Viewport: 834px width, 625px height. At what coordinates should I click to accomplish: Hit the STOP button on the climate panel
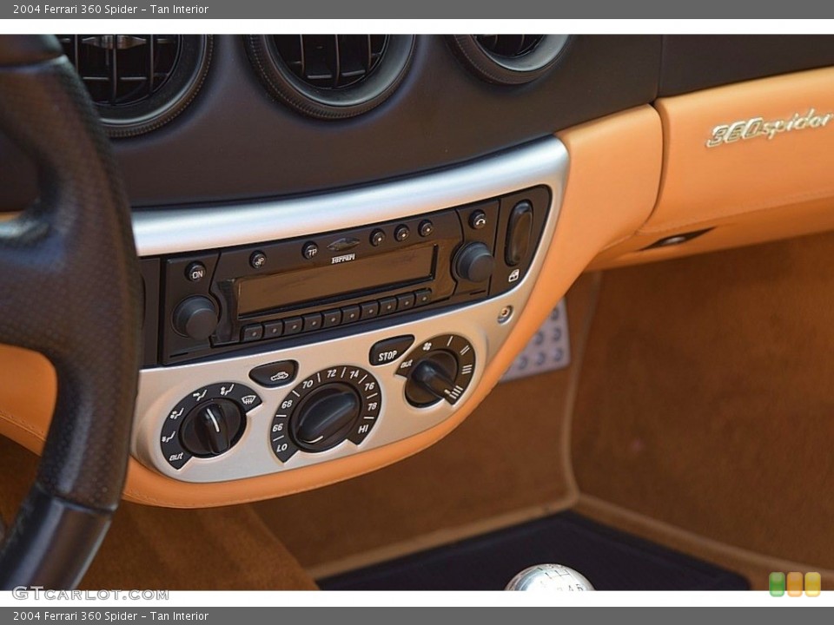pos(390,350)
